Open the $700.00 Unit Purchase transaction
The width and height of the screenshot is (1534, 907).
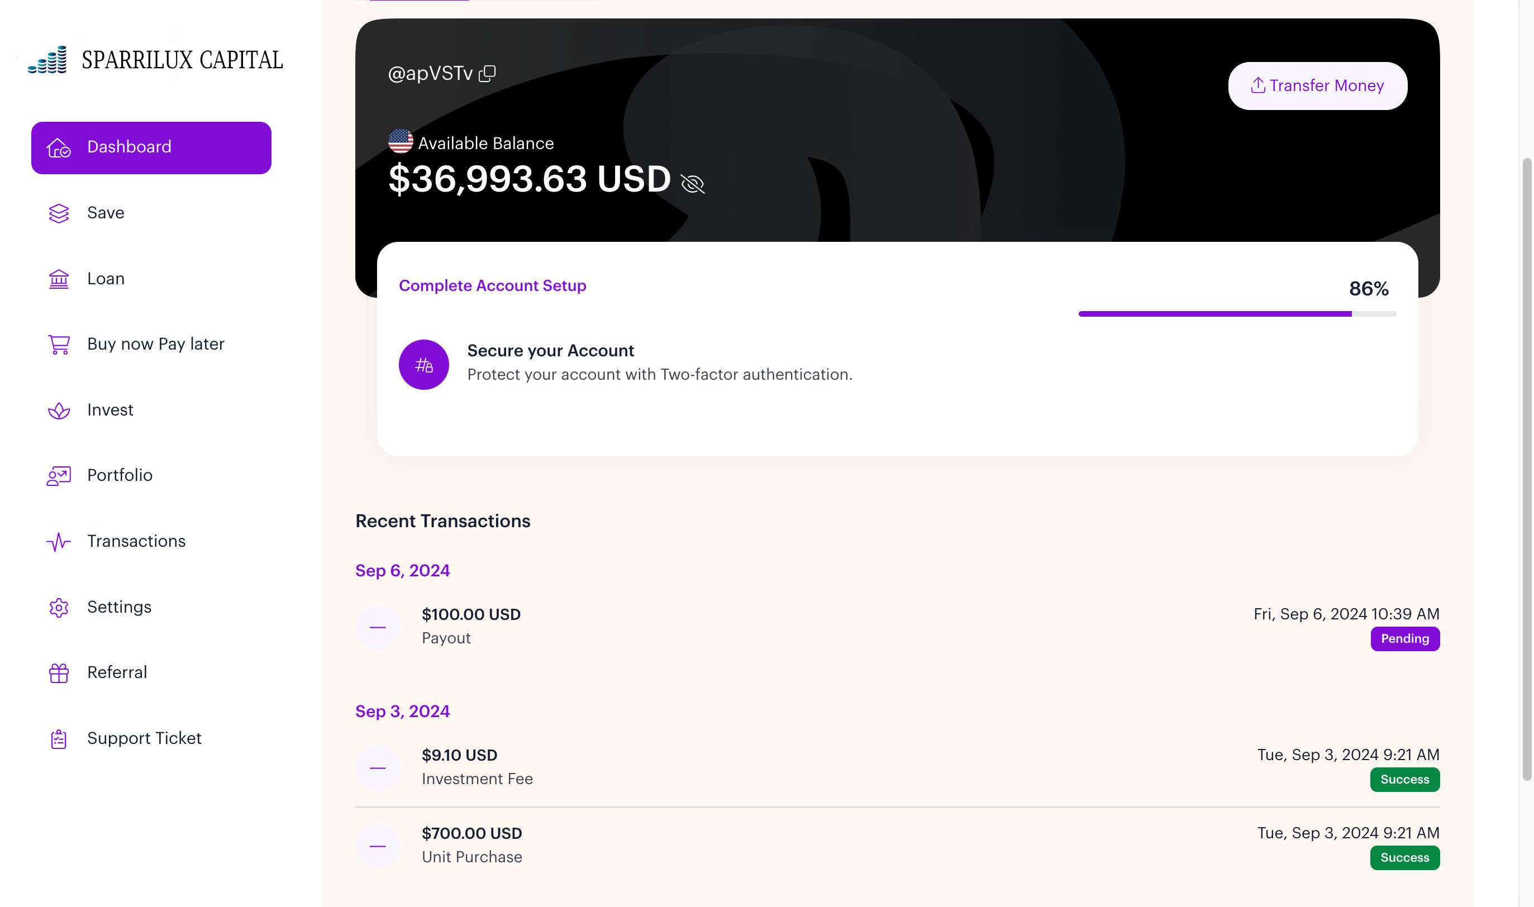click(x=897, y=846)
